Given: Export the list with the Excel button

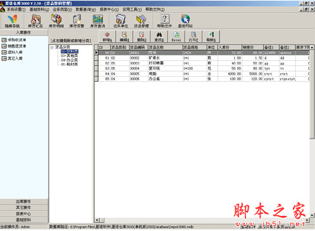Looking at the screenshot, I should 176,37.
